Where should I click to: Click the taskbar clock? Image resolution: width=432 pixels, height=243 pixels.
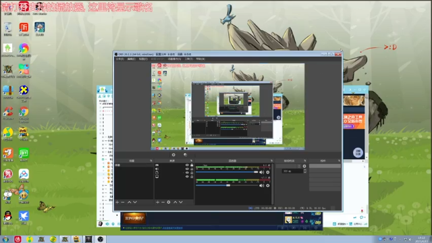point(421,239)
